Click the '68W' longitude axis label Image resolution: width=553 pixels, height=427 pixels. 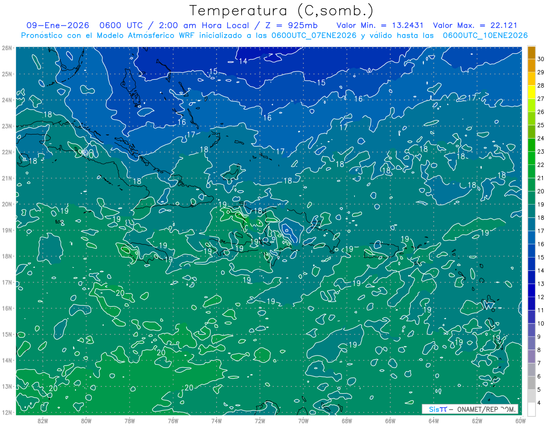pyautogui.click(x=347, y=421)
